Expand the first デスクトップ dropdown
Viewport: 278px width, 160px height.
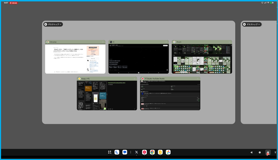(53, 24)
